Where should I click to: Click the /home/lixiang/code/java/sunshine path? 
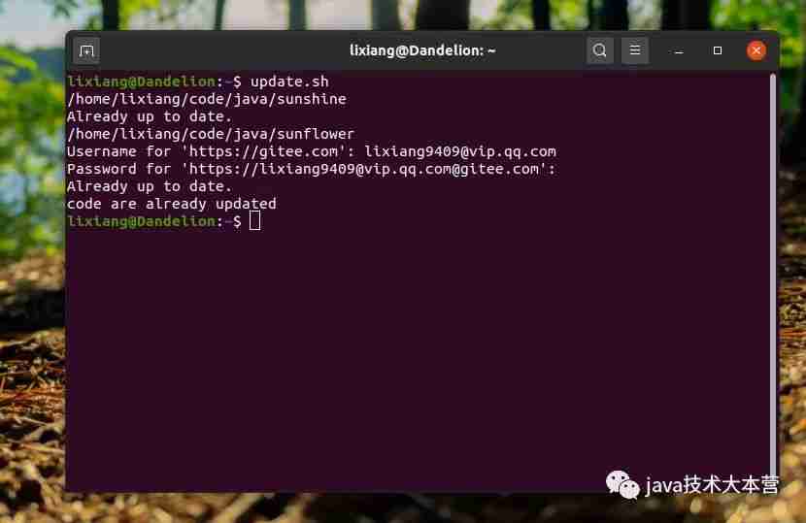coord(207,99)
